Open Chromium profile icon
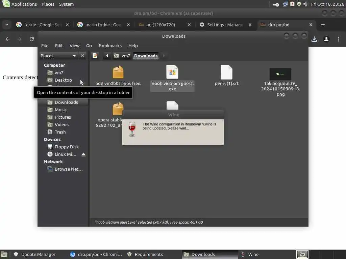This screenshot has height=259, width=346. [326, 39]
